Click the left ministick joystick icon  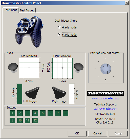click(13, 68)
